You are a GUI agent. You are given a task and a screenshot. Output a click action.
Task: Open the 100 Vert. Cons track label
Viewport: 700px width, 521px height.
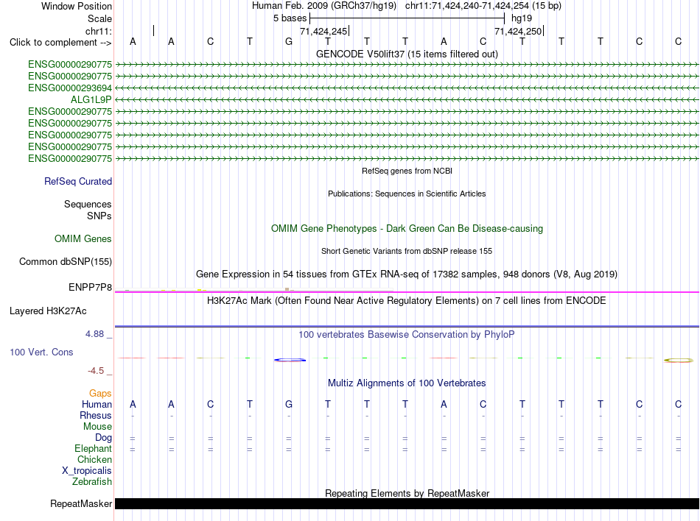click(x=41, y=352)
